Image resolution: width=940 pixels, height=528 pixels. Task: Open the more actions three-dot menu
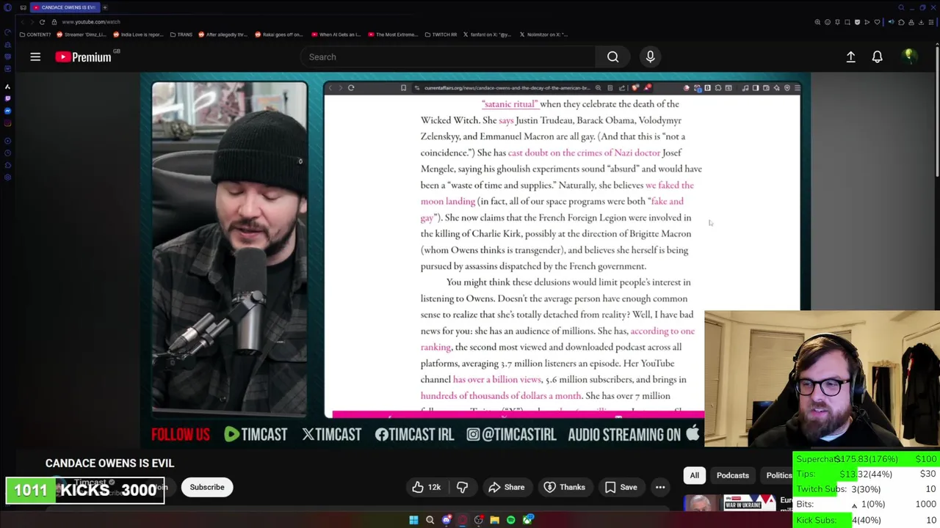660,487
